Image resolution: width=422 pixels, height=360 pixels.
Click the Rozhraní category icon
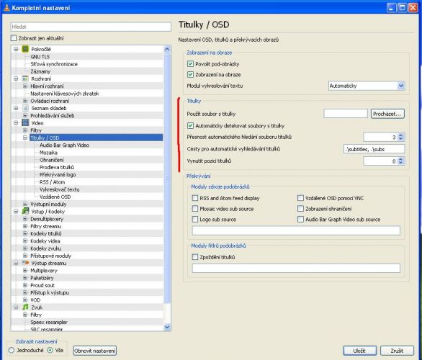(x=25, y=78)
